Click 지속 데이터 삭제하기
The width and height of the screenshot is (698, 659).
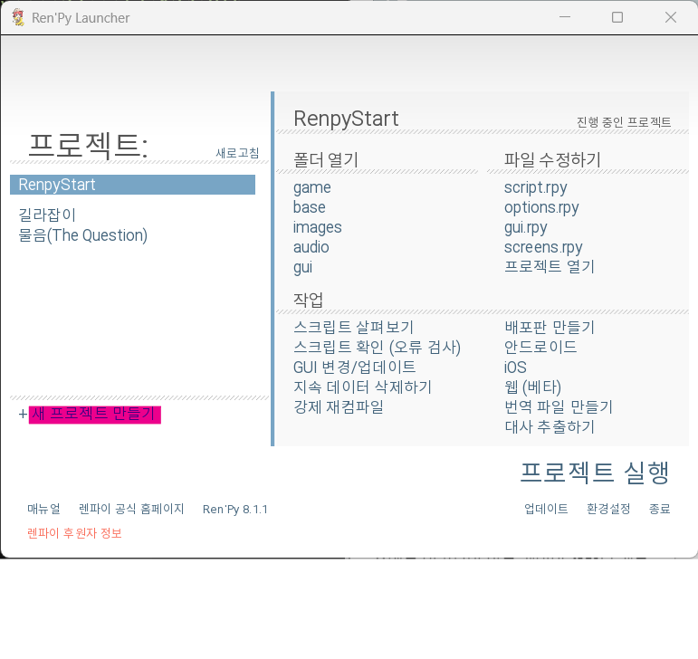pos(362,387)
